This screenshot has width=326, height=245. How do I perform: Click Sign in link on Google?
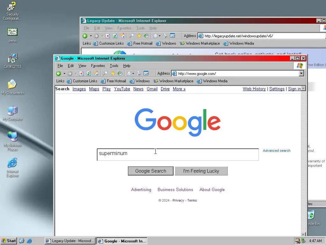(294, 89)
